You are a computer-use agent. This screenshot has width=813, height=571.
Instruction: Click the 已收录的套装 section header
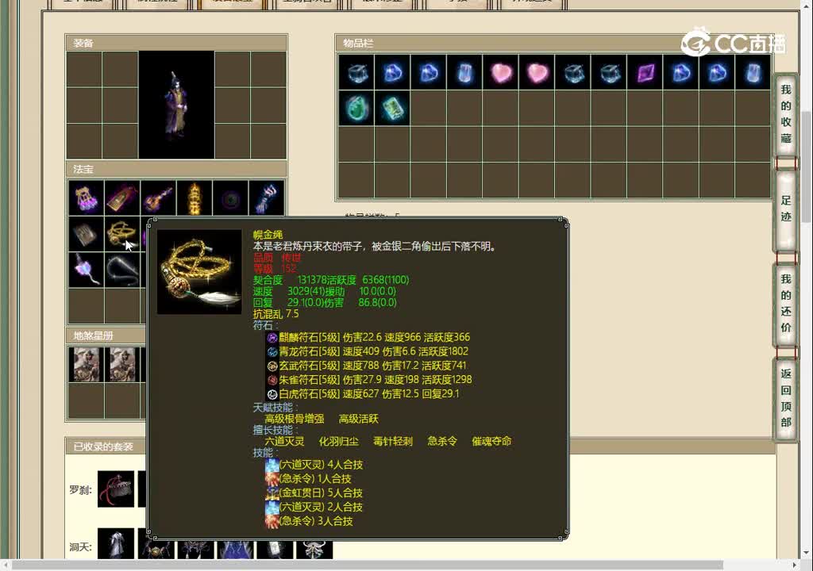coord(106,446)
